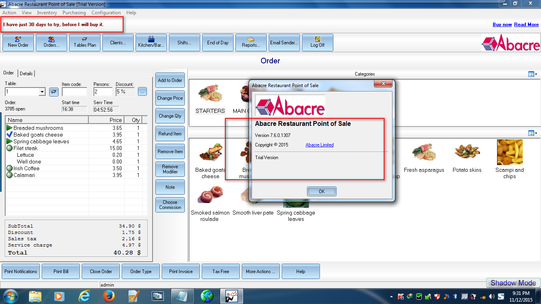Open the Help menu
The image size is (541, 304).
tap(131, 13)
